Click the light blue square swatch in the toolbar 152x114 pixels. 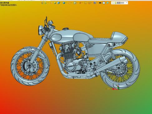coord(104,3)
